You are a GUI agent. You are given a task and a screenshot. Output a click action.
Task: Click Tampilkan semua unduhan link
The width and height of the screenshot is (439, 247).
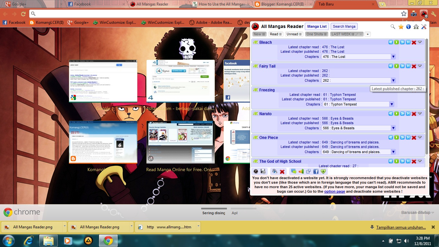pos(401,227)
